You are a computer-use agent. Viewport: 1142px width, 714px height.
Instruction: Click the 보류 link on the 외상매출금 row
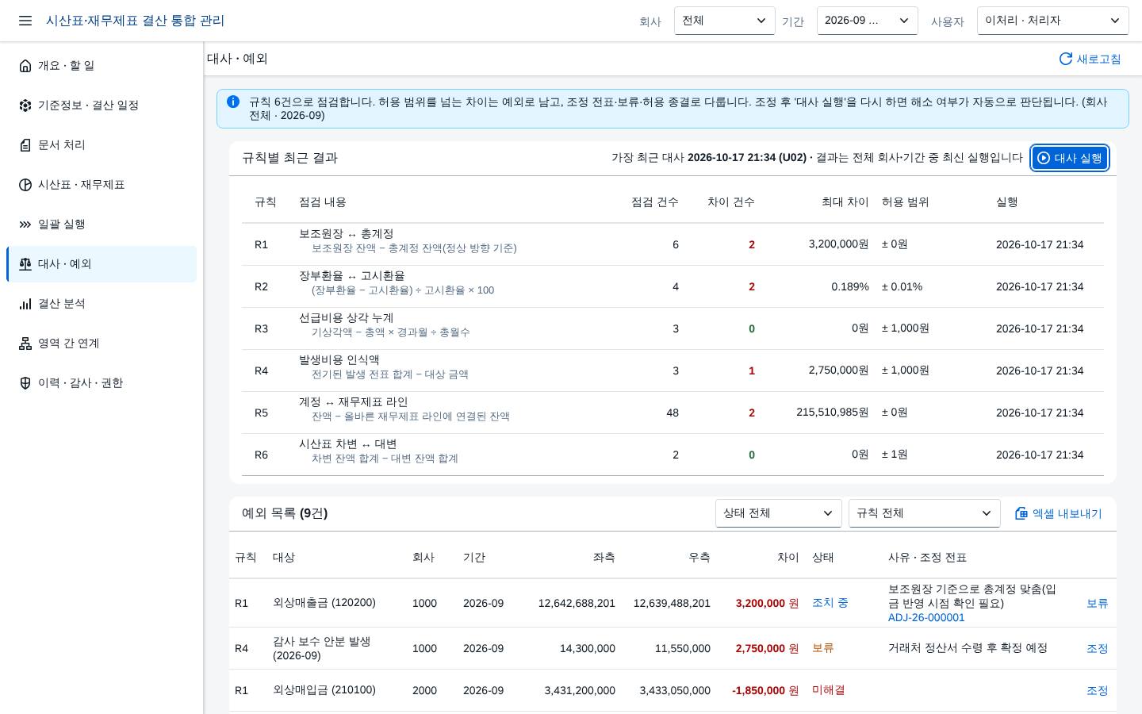coord(1097,604)
